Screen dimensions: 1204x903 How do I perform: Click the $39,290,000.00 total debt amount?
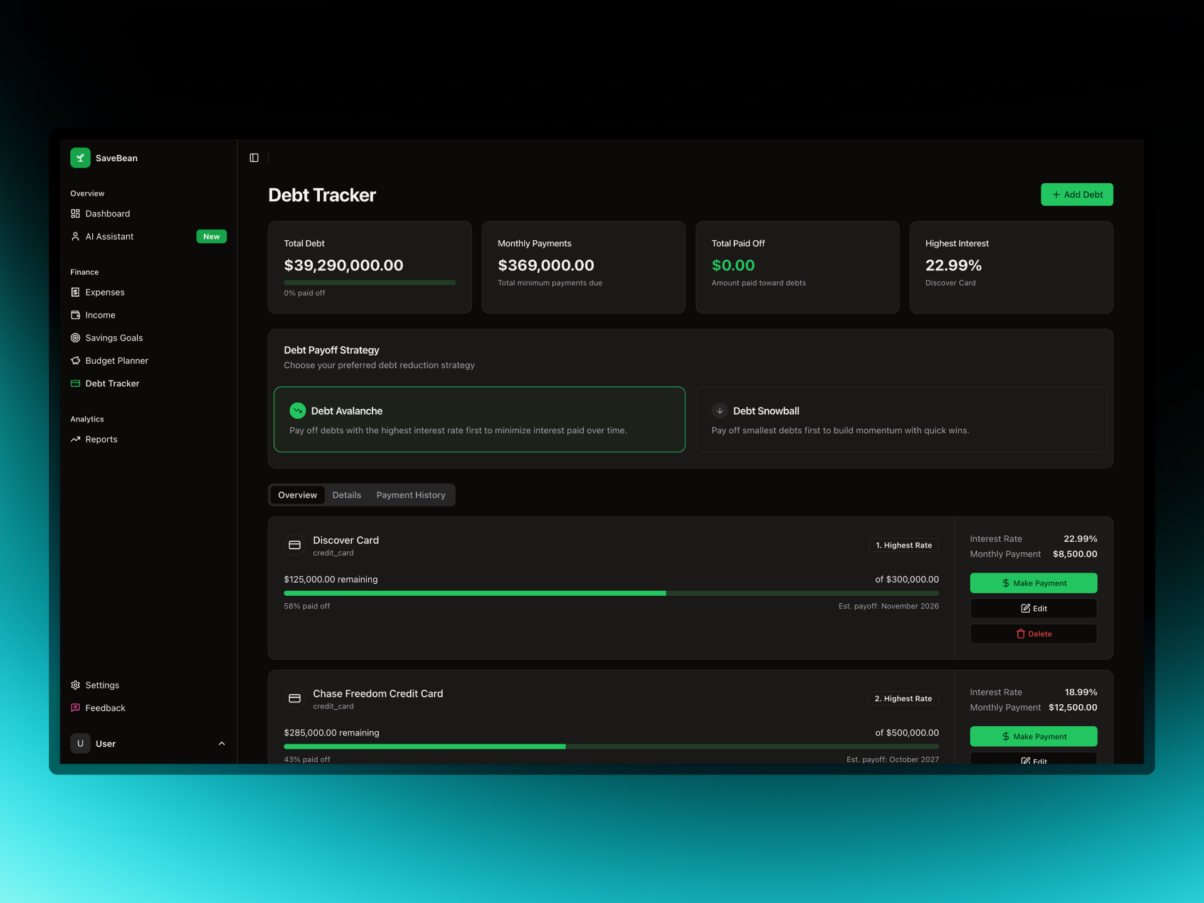click(x=344, y=266)
